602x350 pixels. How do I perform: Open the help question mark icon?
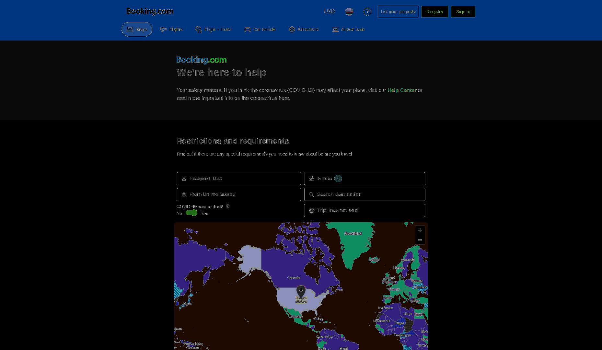(x=367, y=12)
